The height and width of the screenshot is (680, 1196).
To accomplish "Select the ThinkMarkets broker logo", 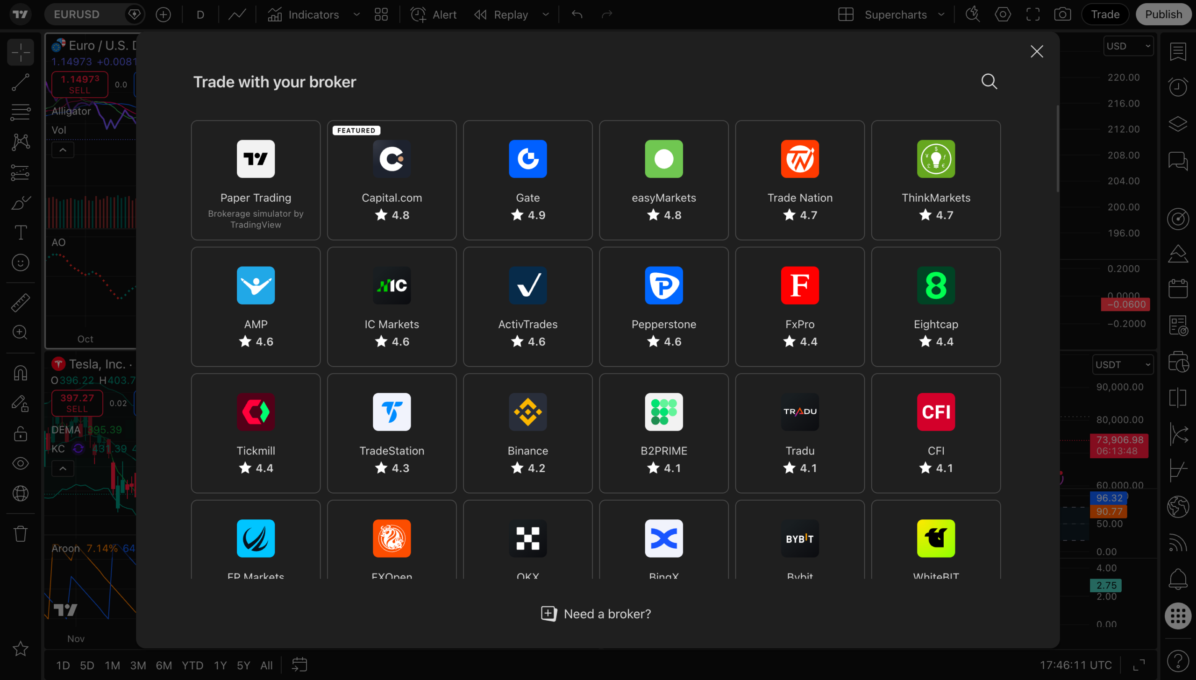I will click(x=936, y=159).
